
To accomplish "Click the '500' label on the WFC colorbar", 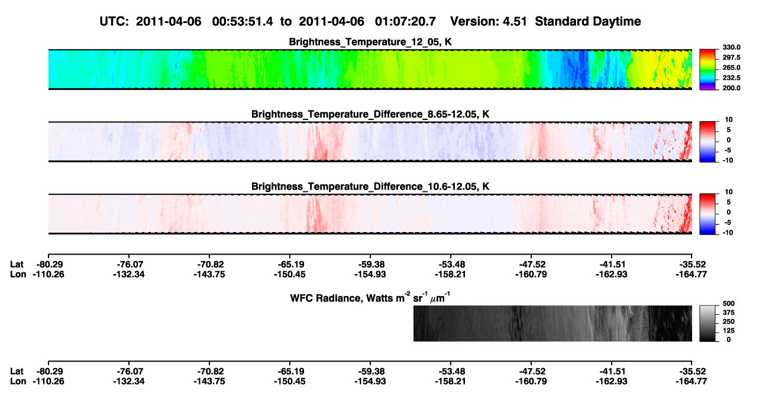I will [x=728, y=303].
